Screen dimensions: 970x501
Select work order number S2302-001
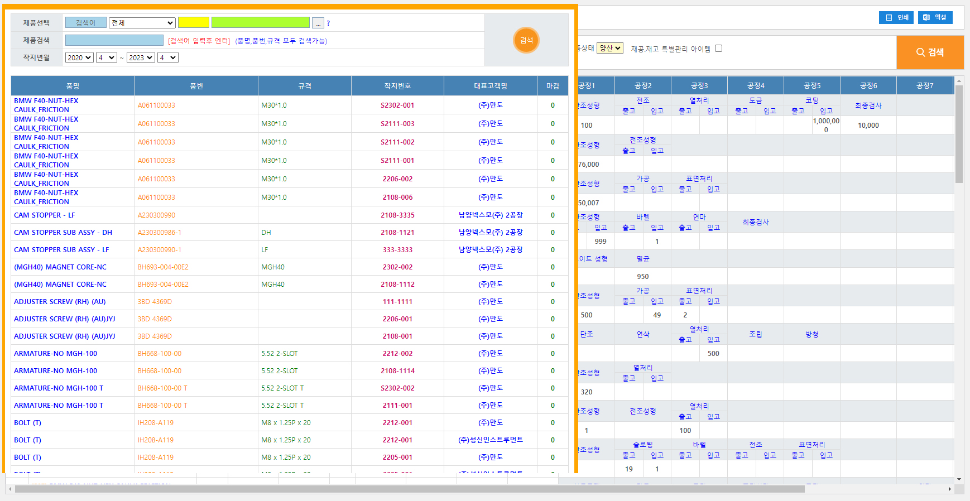(x=397, y=105)
